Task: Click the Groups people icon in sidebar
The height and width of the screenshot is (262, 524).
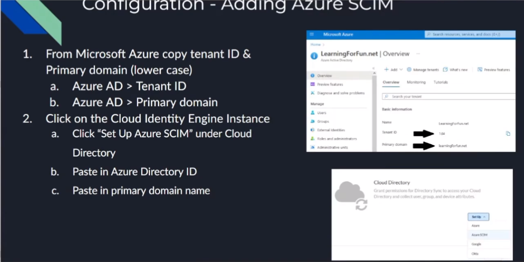Action: point(313,121)
